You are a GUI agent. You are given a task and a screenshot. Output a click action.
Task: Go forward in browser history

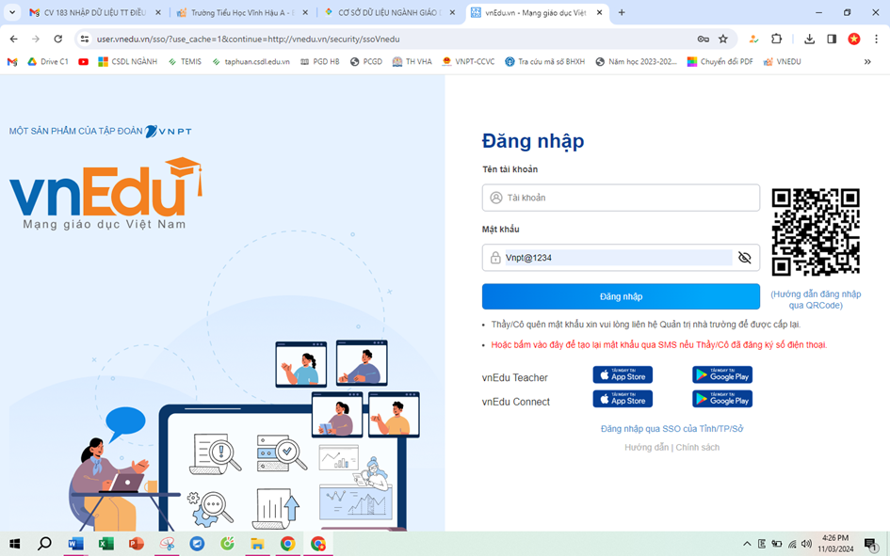point(36,39)
